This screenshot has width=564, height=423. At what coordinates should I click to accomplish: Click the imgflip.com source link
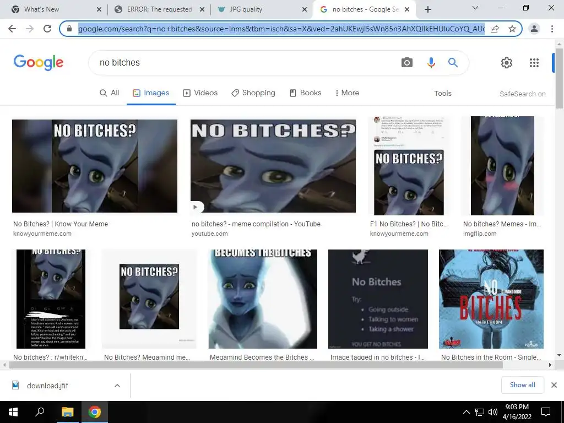(480, 234)
